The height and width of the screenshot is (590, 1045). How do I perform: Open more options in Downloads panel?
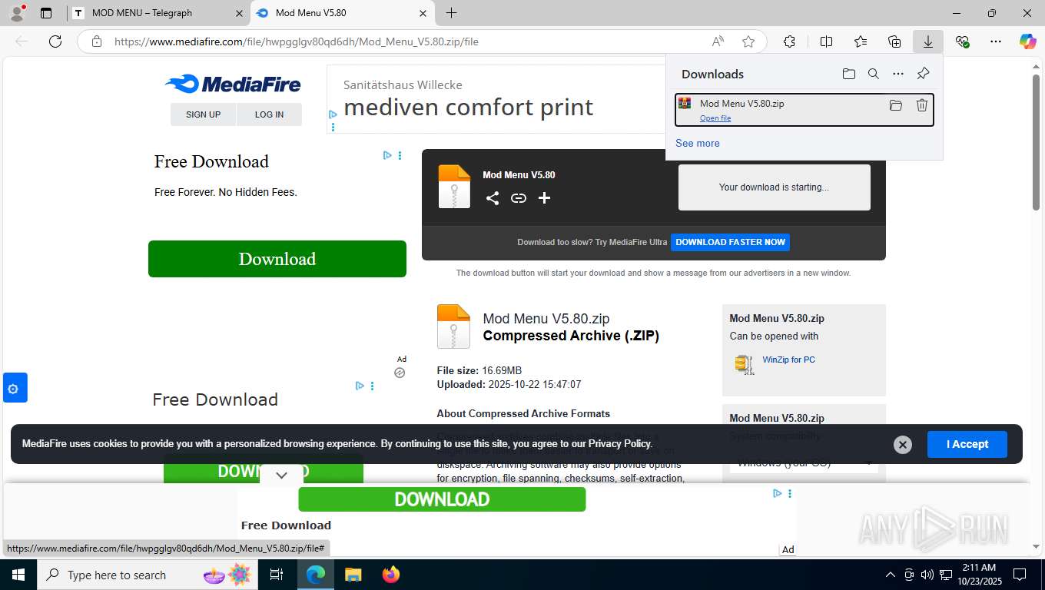898,74
